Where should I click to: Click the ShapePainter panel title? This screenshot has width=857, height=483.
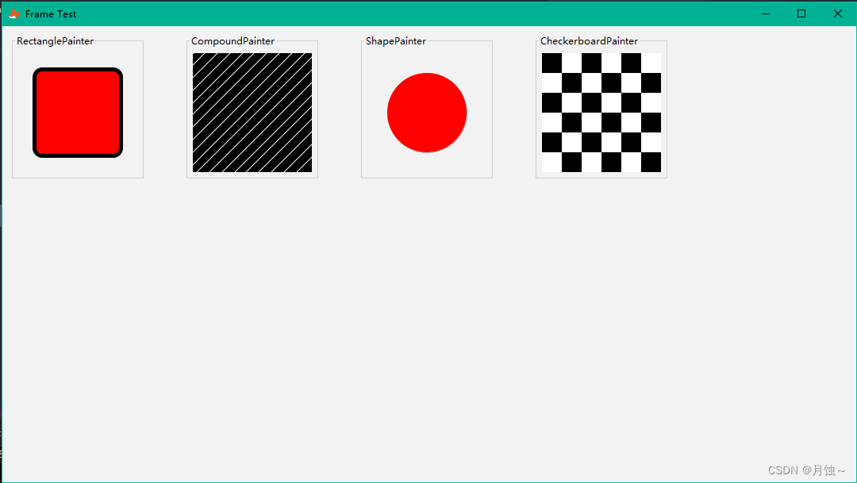pos(396,41)
